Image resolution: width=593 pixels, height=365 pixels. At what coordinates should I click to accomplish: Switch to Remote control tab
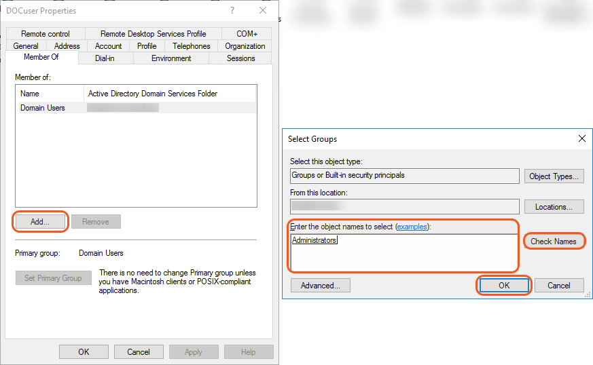(x=46, y=34)
